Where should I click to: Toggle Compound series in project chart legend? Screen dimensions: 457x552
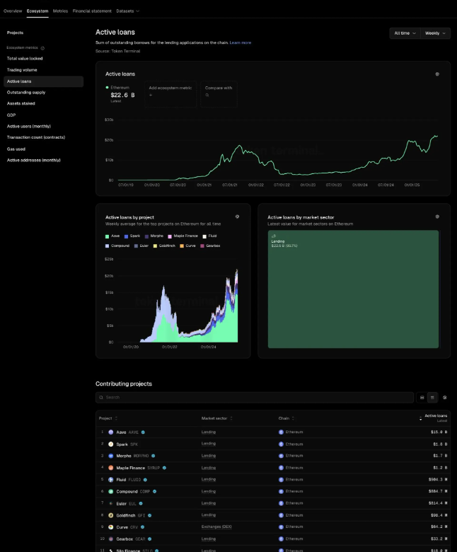117,246
